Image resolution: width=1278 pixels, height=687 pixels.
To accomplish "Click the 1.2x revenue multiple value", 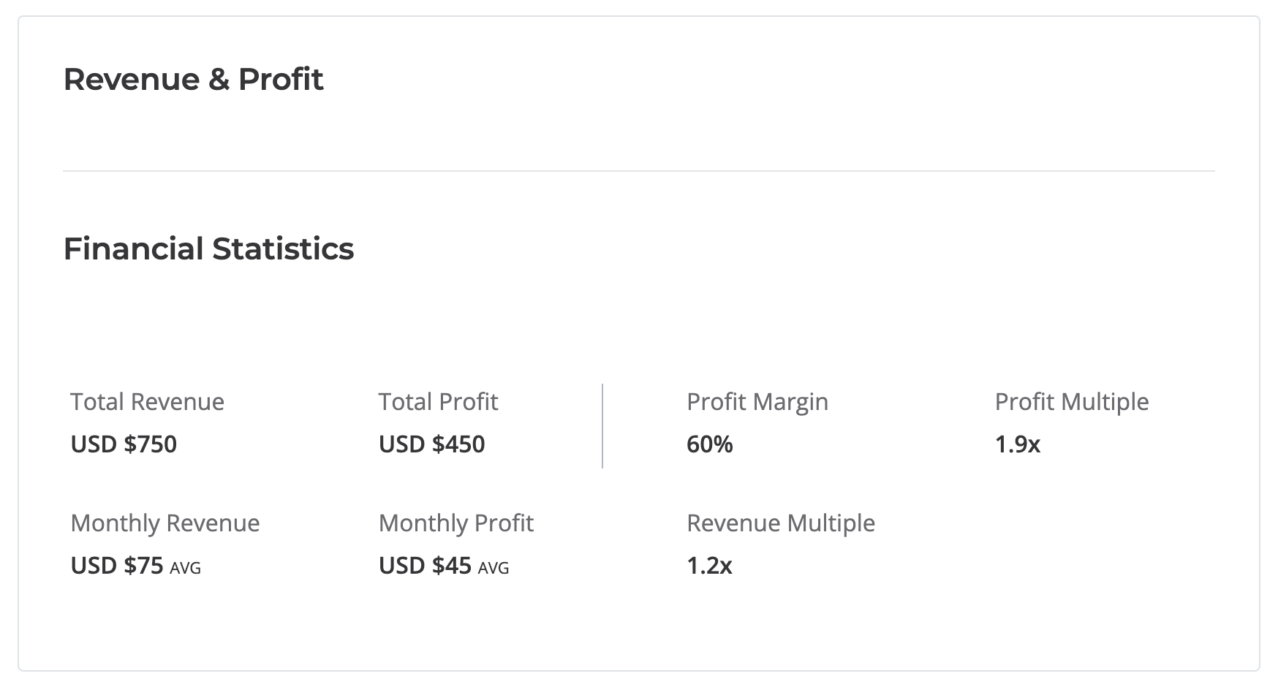I will tap(709, 566).
